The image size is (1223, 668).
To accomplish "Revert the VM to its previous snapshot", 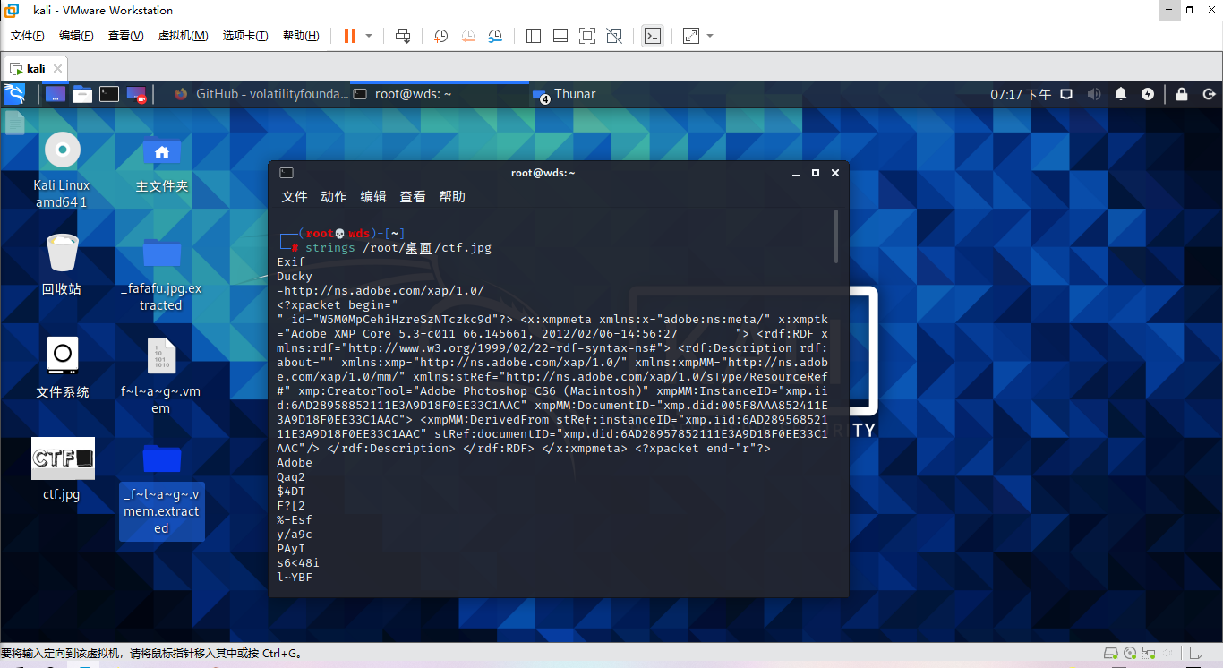I will point(468,36).
